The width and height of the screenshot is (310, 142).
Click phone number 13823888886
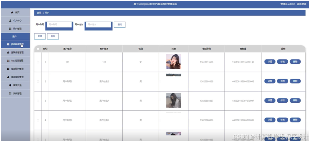click(207, 120)
